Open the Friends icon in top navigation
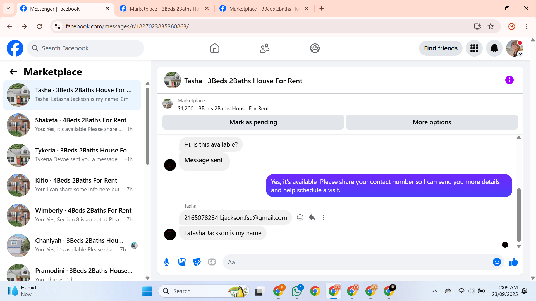536x301 pixels. (x=265, y=48)
